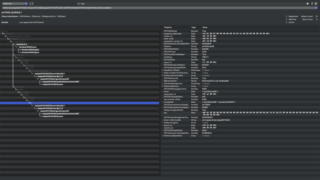Select AppleGFXHDAAudioSelectorControlDP in the PEG0@1 branch
The height and width of the screenshot is (180, 320).
61,82
